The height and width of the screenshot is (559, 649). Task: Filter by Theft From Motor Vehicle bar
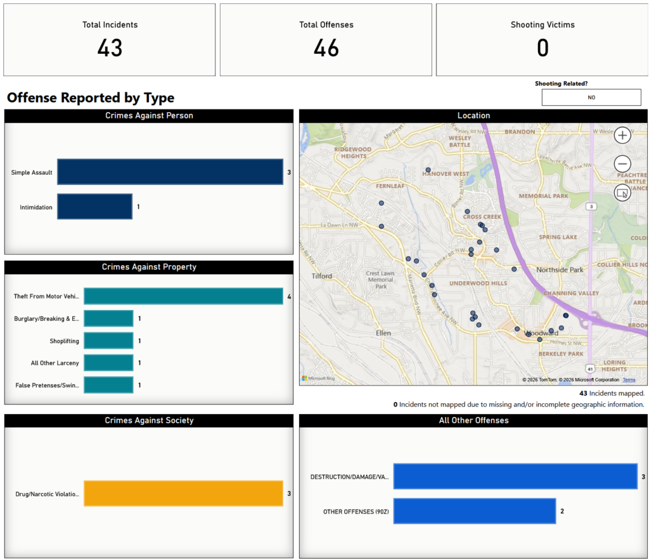(x=183, y=296)
